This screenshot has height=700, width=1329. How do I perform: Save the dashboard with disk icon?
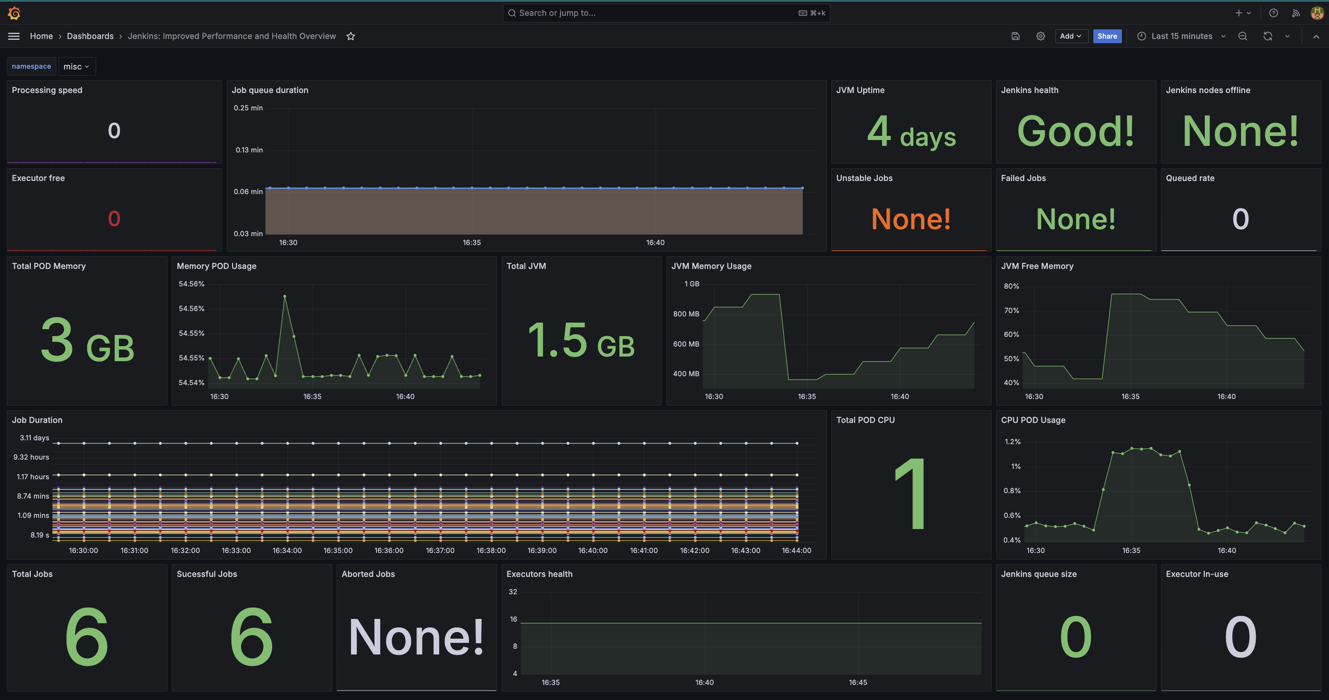point(1015,36)
